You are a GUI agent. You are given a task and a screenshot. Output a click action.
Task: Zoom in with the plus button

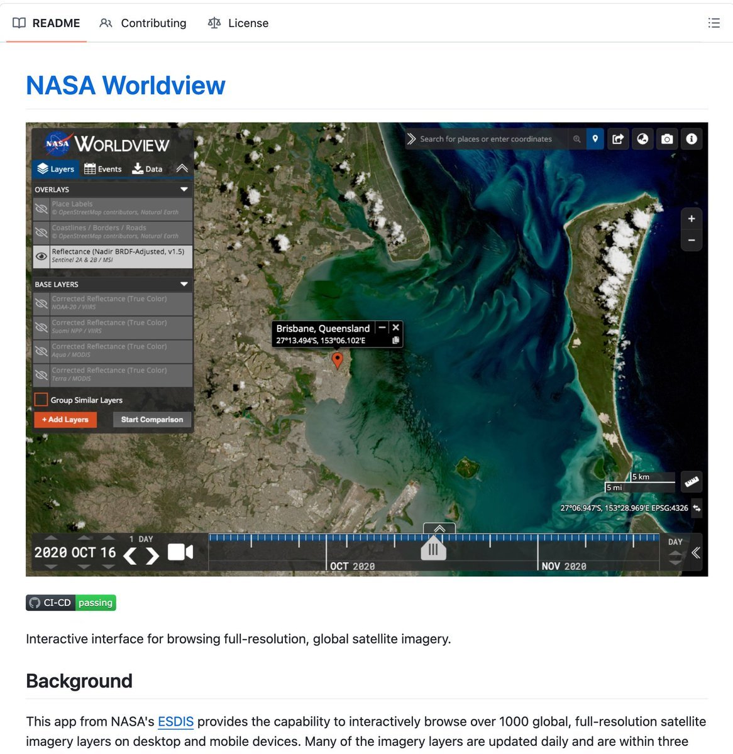click(x=692, y=219)
